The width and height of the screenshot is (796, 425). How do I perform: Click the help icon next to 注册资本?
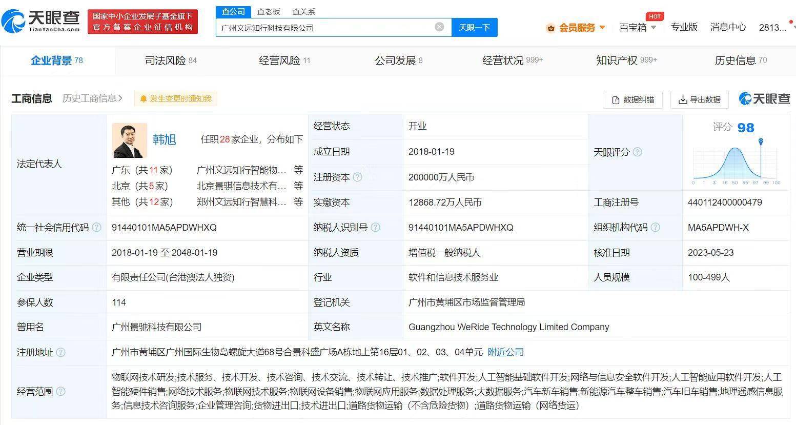pyautogui.click(x=358, y=177)
